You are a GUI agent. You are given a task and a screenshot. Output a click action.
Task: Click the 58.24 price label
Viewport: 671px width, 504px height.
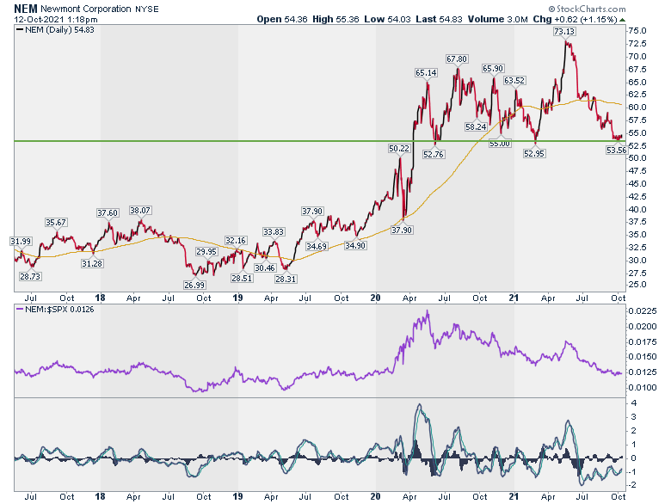476,126
